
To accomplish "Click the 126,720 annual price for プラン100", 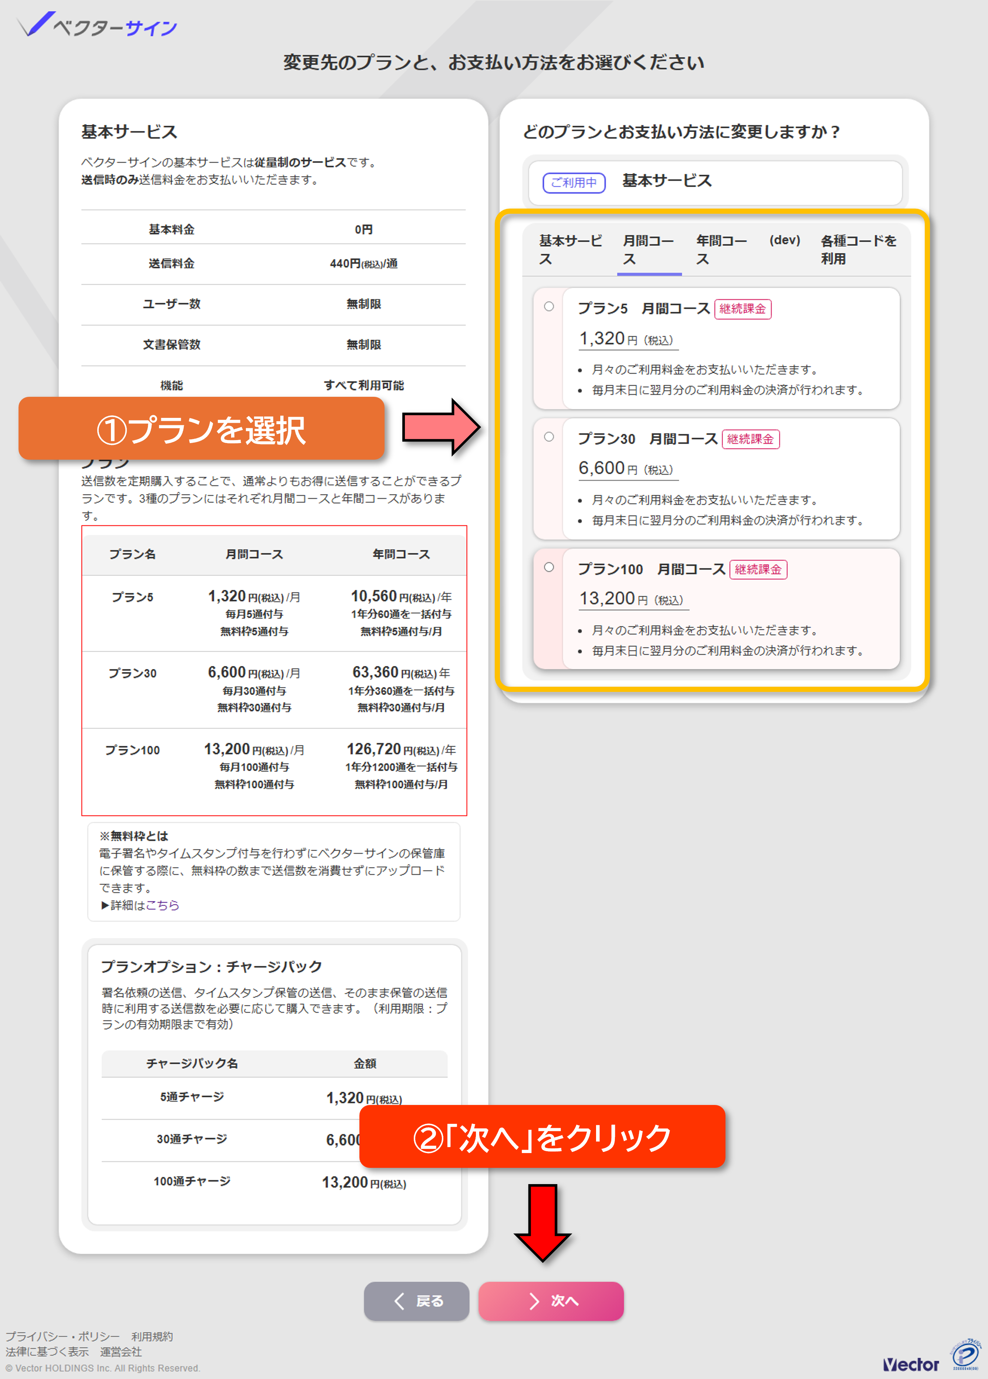I will (374, 748).
